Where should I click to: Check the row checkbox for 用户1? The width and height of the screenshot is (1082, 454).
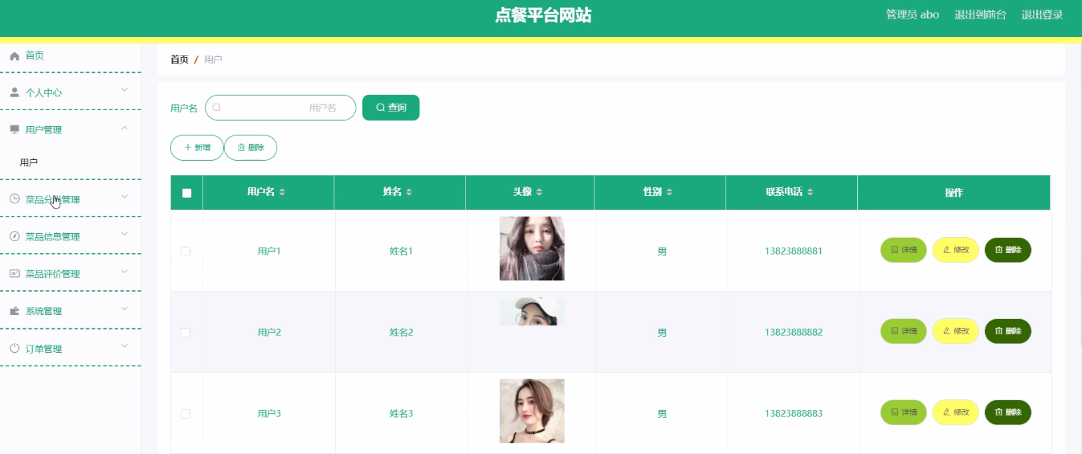[186, 252]
